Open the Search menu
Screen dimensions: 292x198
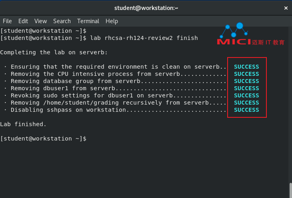point(62,21)
